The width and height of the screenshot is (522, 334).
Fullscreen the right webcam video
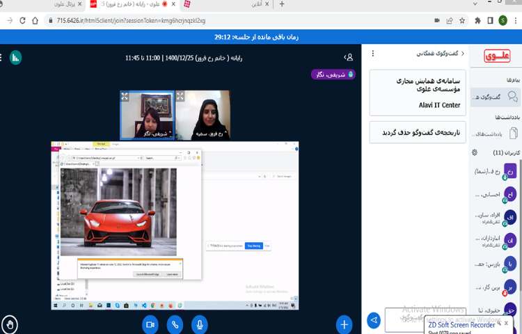pyautogui.click(x=180, y=96)
